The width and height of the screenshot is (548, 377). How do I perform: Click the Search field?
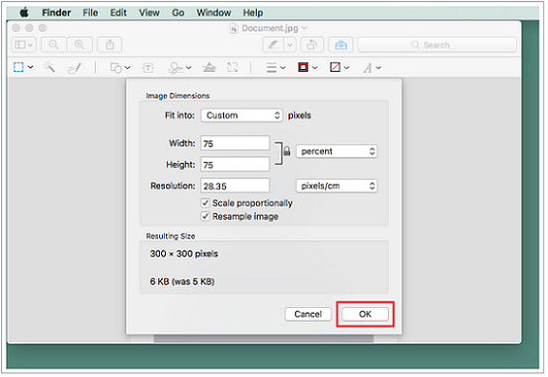(x=436, y=44)
